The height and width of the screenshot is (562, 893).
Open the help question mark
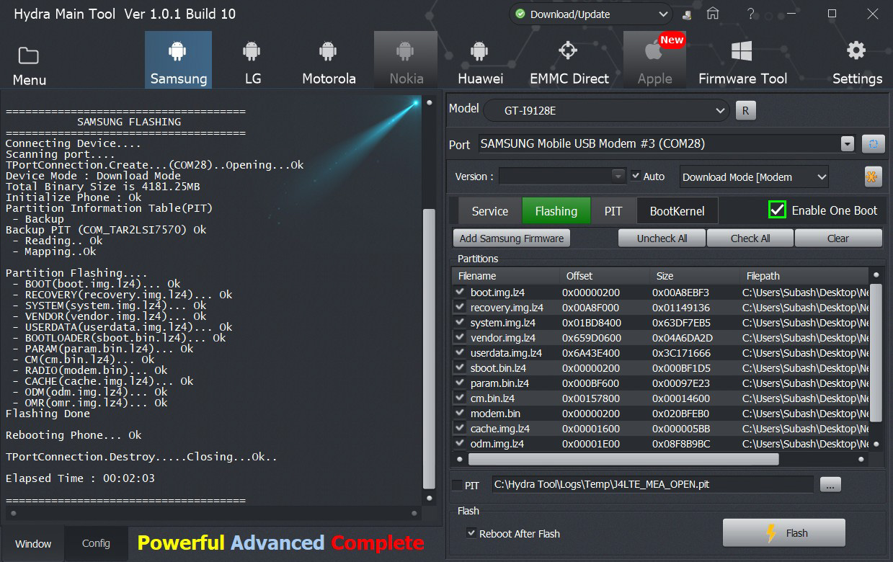point(750,14)
